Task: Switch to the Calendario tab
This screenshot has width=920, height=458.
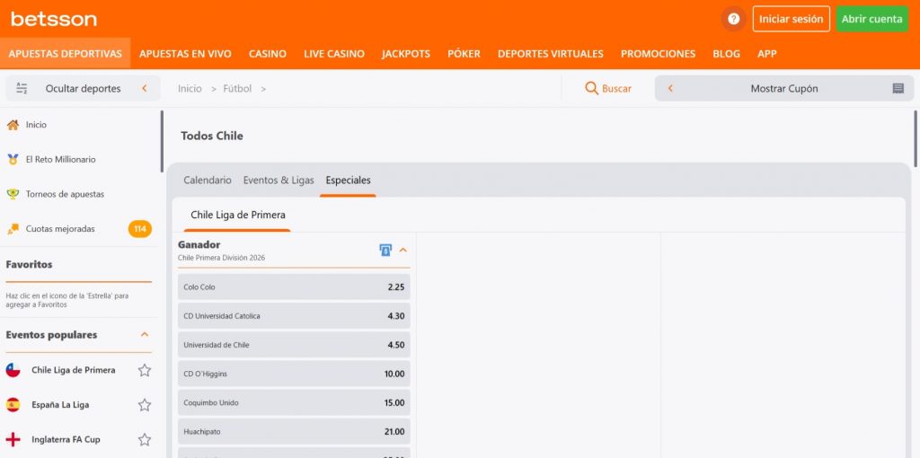Action: [x=208, y=180]
